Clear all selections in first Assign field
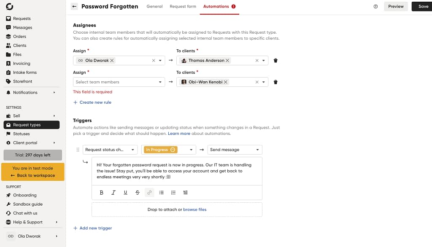The width and height of the screenshot is (432, 247). coord(154,61)
